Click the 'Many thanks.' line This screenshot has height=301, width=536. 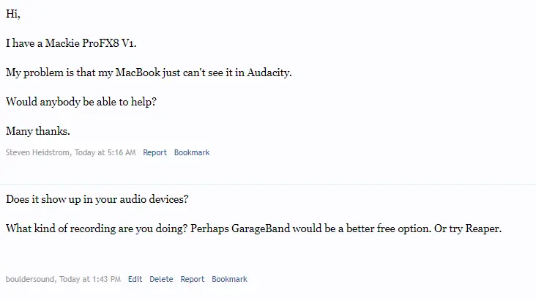pyautogui.click(x=38, y=131)
